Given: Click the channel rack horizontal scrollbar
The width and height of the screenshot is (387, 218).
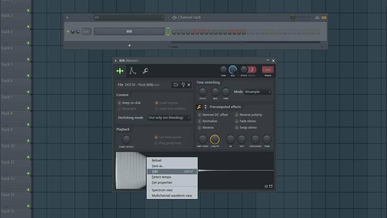Looking at the screenshot, I should (x=174, y=47).
